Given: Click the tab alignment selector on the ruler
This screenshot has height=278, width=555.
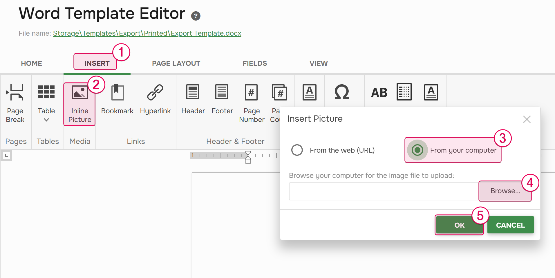Looking at the screenshot, I should click(6, 156).
